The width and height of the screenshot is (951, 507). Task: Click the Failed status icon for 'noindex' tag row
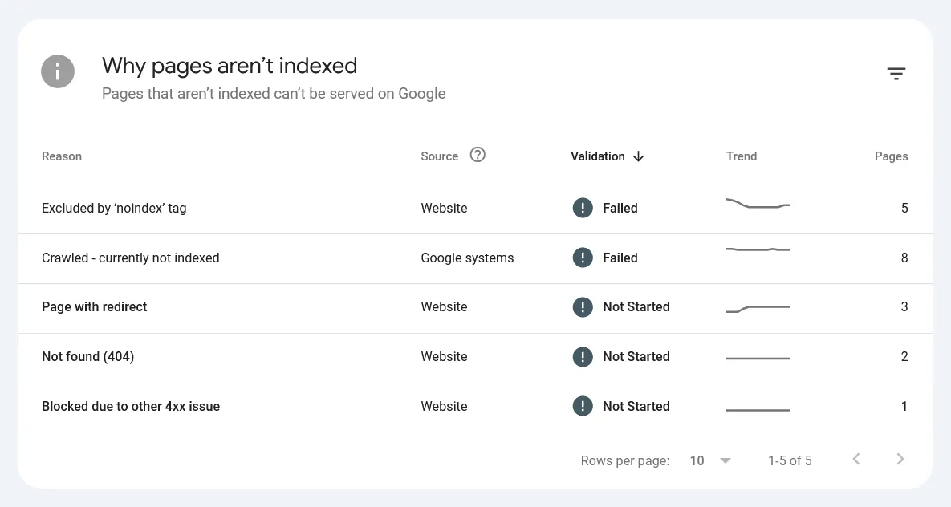(583, 208)
